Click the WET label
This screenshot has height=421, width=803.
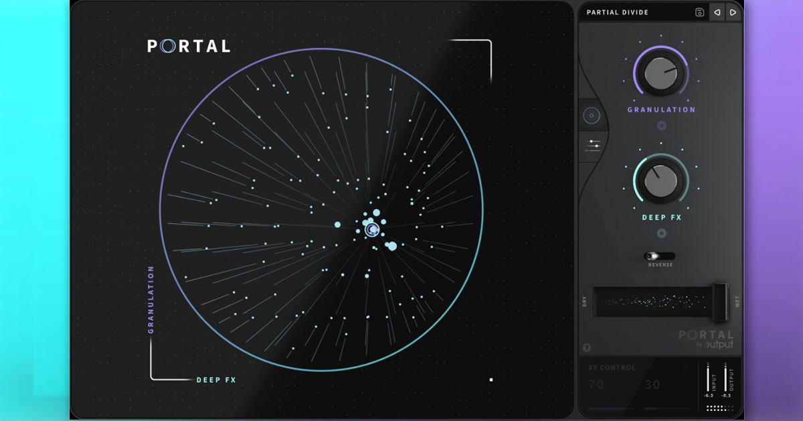click(x=738, y=302)
